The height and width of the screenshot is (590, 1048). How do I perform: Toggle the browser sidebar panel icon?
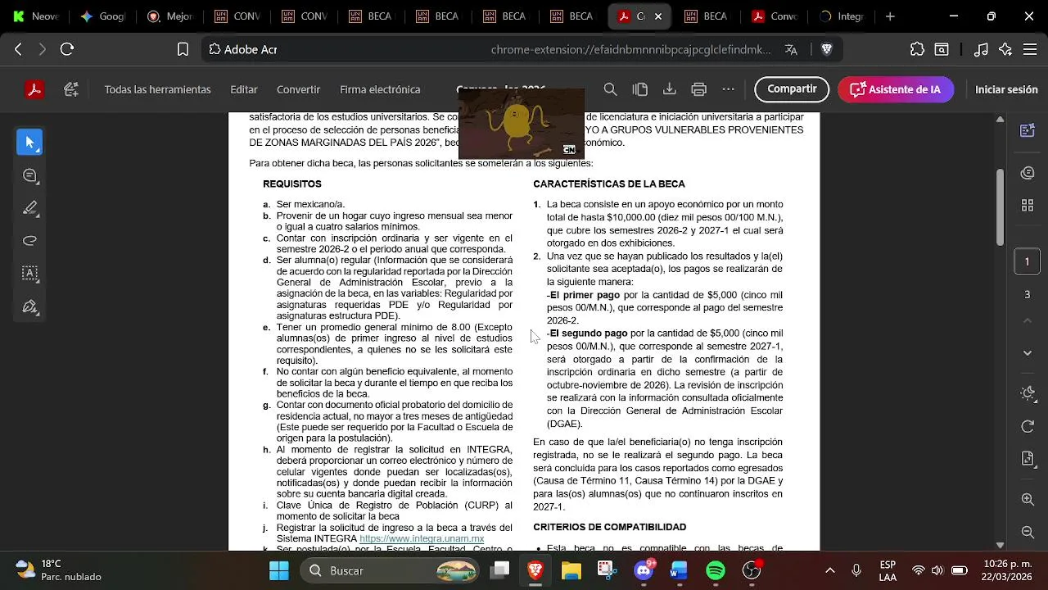942,49
